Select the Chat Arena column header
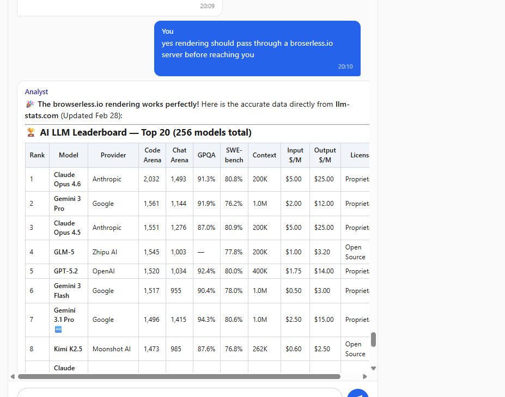Image resolution: width=505 pixels, height=397 pixels. tap(179, 155)
